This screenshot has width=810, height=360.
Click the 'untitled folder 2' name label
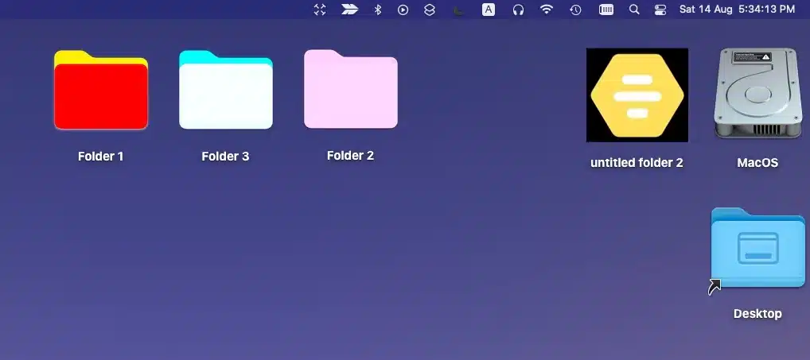tap(637, 162)
